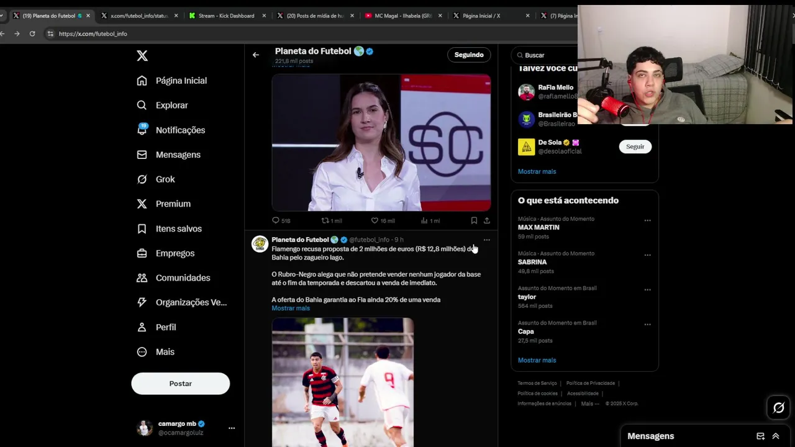
Task: Open De Sola profile avatar
Action: (x=526, y=147)
